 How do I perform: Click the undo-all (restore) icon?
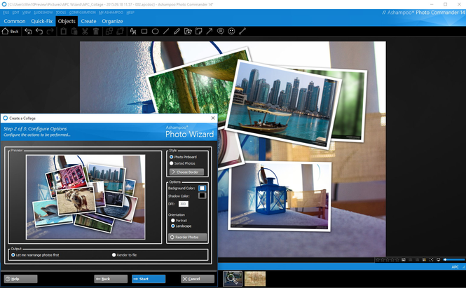(28, 32)
